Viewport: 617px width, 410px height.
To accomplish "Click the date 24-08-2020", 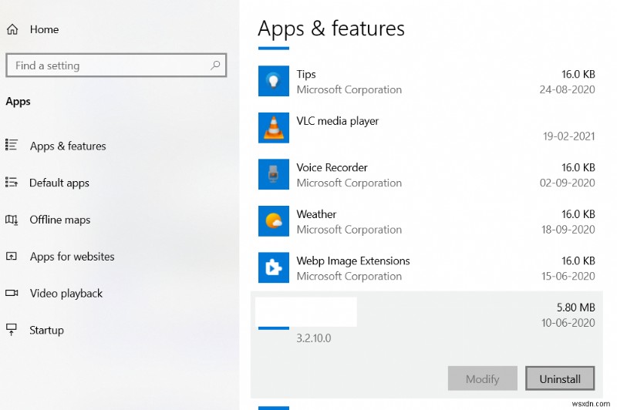I will pos(568,89).
